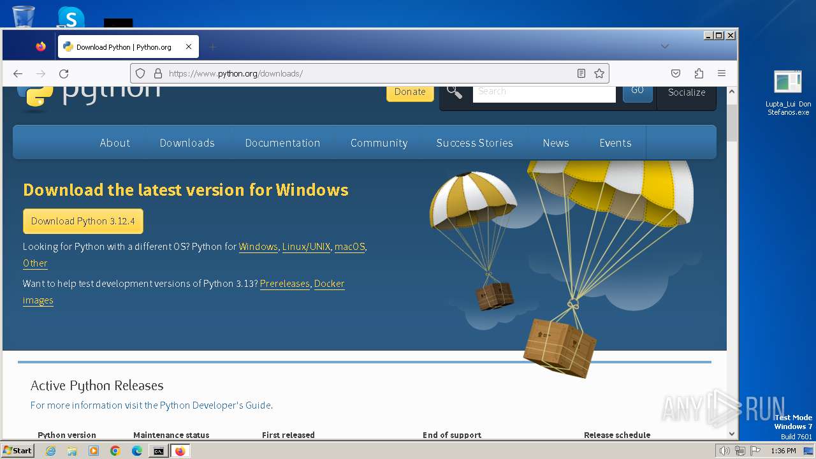Reload the current page

click(x=64, y=73)
